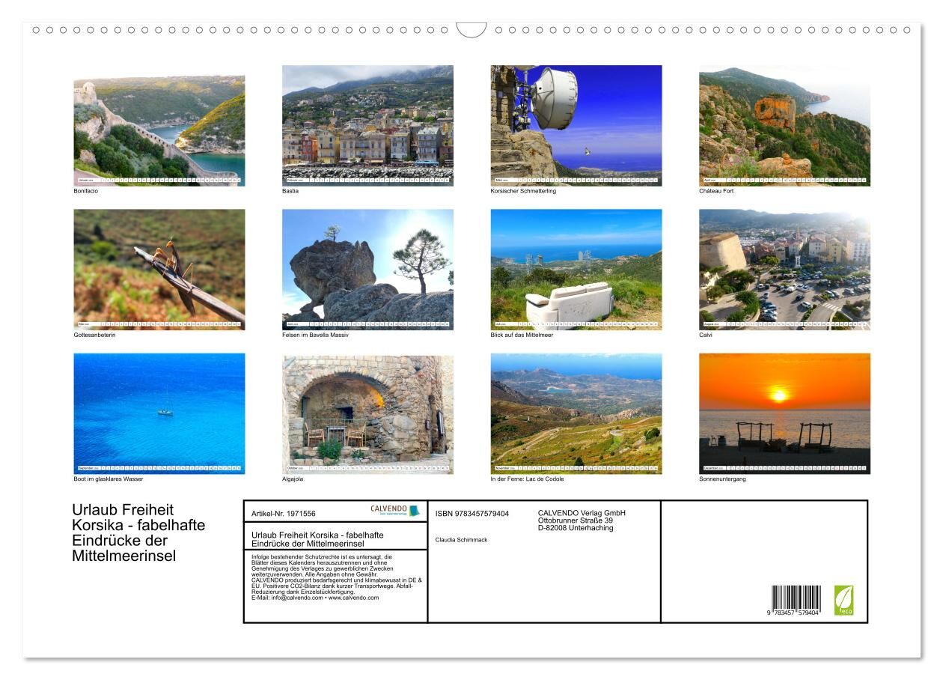Select the Bastia harbor photo
The image size is (943, 680).
pyautogui.click(x=367, y=126)
